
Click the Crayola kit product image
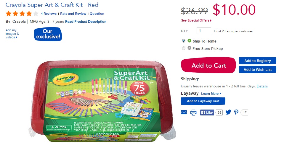(102, 101)
